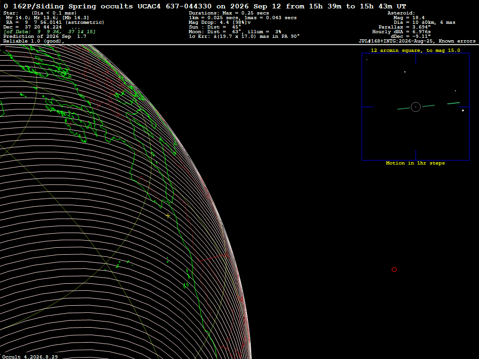Click the '12 arcmin square, to mag 15.0' label
This screenshot has width=479, height=359.
415,50
